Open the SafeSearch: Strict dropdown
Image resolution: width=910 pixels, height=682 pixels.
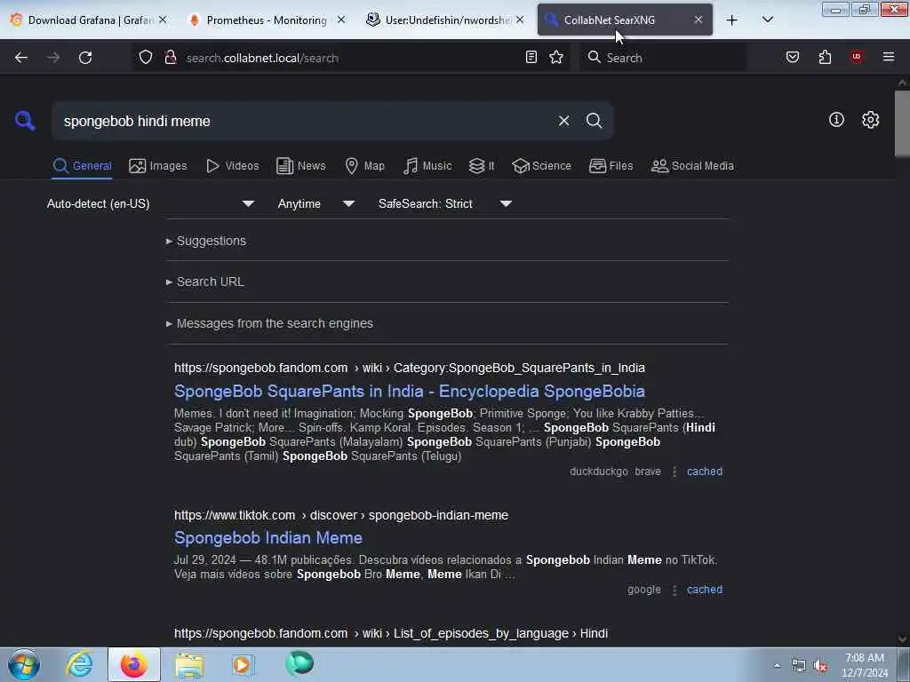(x=444, y=203)
